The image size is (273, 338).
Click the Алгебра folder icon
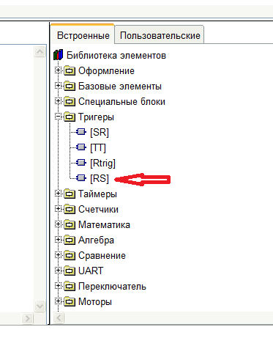[x=70, y=240]
